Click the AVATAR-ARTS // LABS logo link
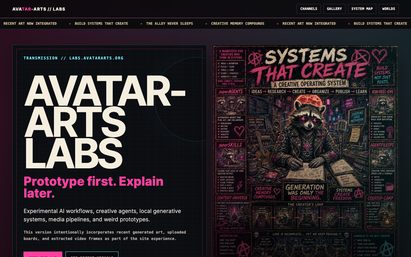411x257 pixels. [39, 9]
